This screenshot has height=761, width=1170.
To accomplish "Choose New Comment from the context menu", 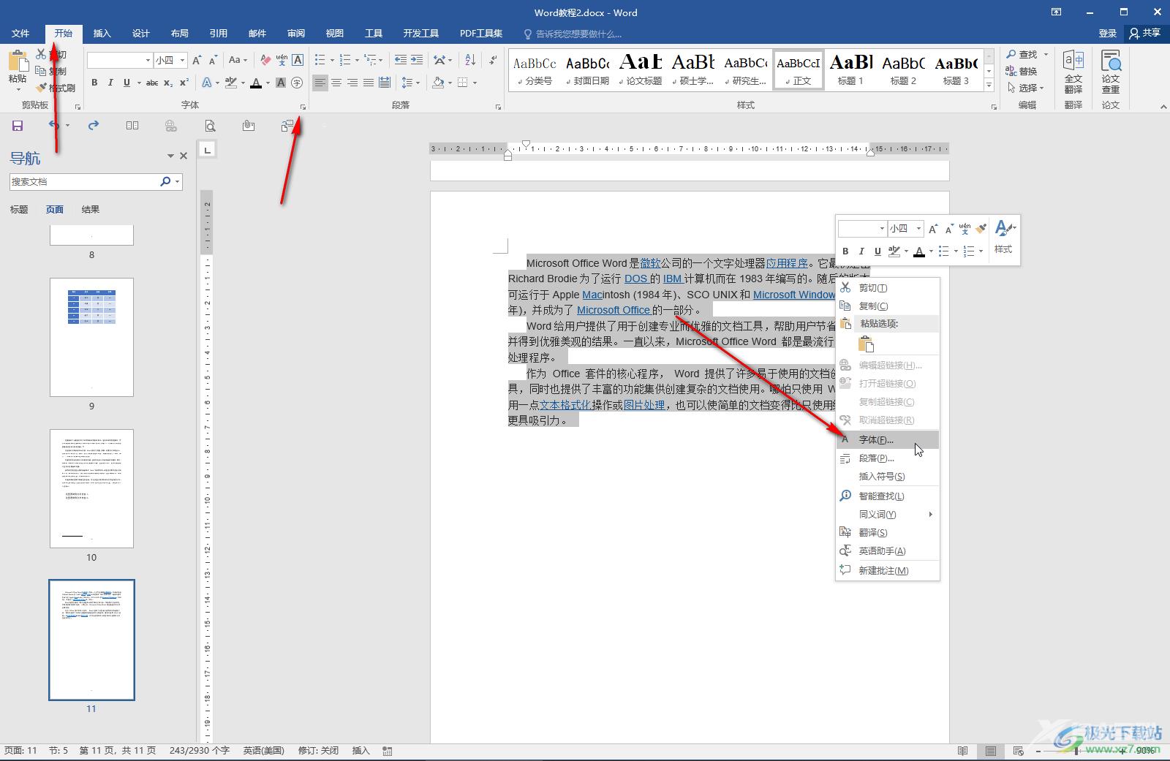I will [x=888, y=570].
